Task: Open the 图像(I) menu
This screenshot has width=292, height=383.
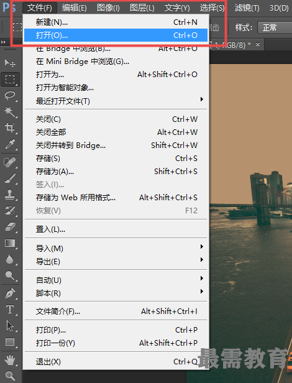Action: tap(108, 8)
